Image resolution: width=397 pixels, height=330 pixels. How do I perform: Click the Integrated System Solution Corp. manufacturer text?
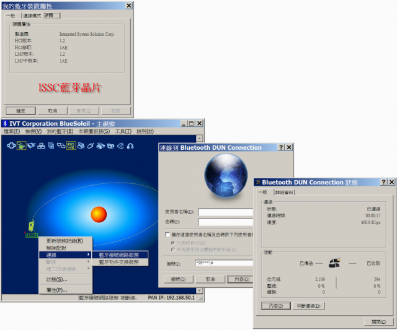point(87,34)
